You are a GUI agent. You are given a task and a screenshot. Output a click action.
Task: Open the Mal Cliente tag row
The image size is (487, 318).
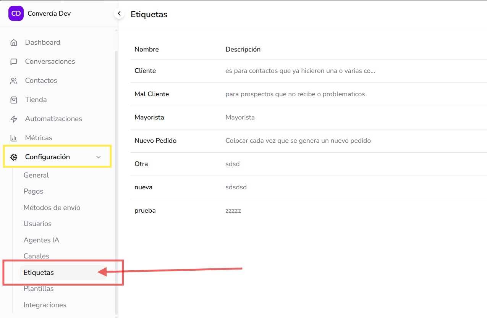tap(309, 94)
